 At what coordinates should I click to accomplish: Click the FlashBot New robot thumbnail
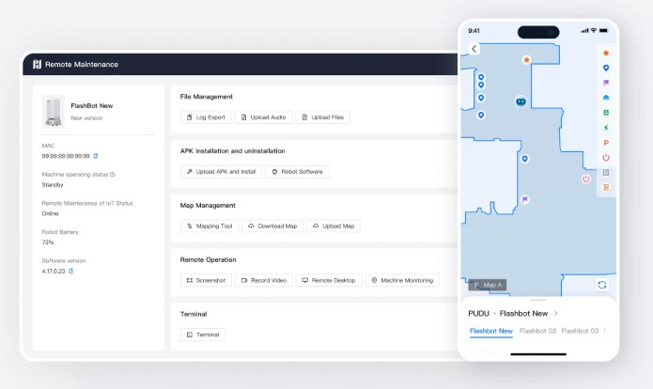53,112
